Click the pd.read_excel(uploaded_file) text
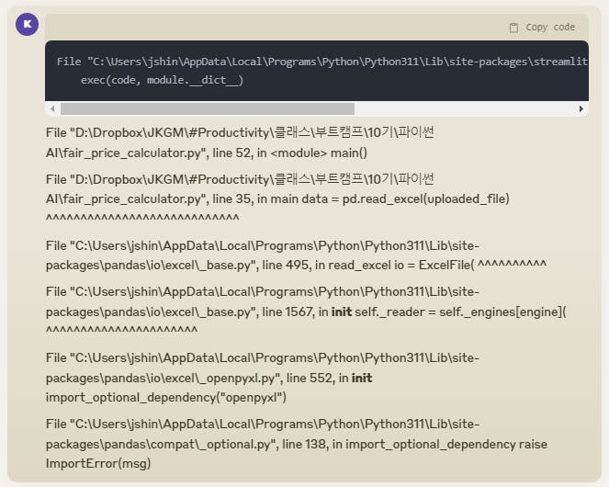Viewport: 609px width, 487px height. click(425, 199)
